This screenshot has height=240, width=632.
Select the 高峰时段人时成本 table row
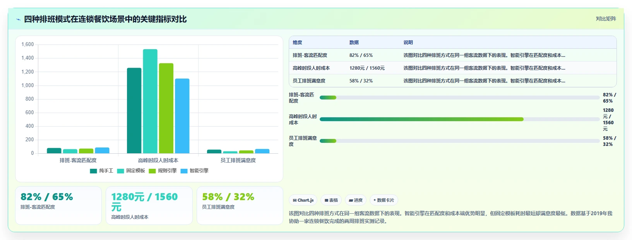[452, 68]
